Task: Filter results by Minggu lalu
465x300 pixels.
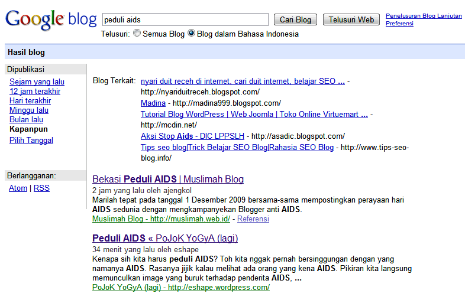Action: 29,110
